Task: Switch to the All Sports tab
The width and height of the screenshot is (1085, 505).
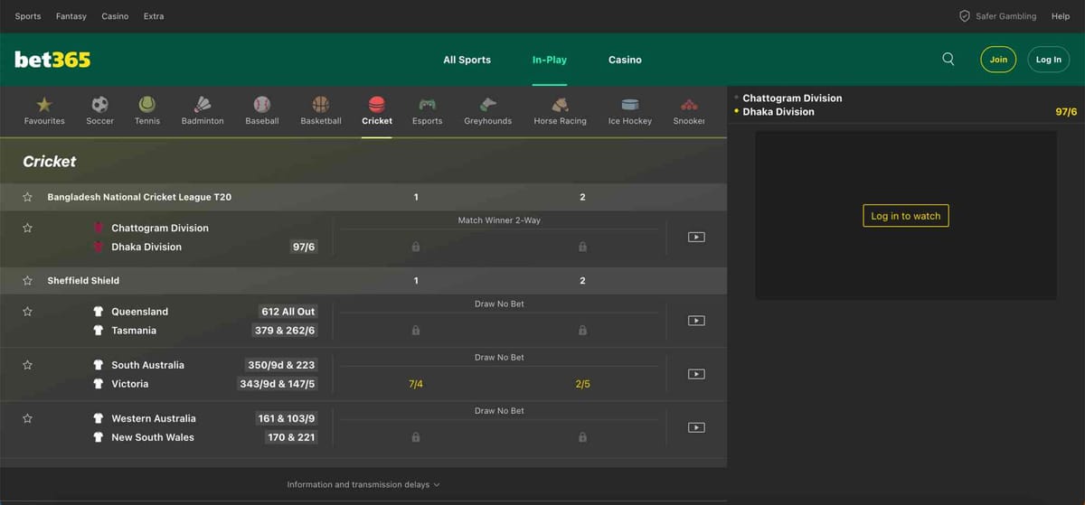Action: click(467, 60)
